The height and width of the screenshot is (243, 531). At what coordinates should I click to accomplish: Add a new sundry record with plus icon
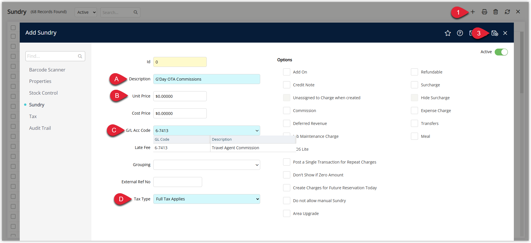(473, 12)
